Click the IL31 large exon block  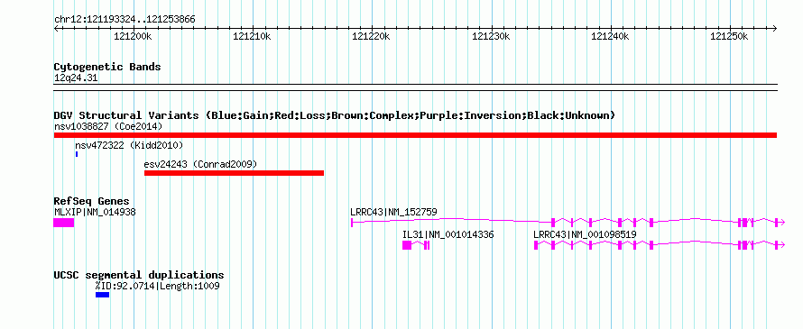pos(407,245)
